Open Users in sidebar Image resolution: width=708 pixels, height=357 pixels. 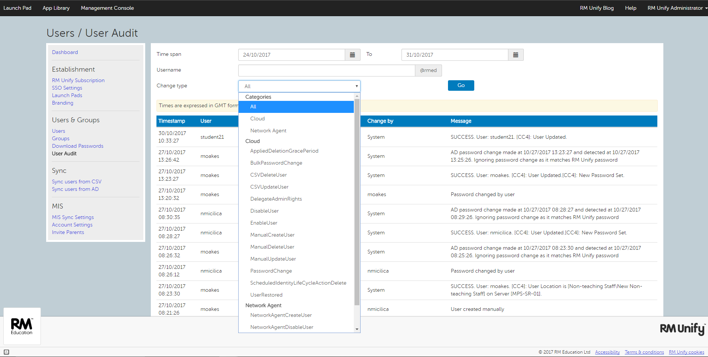(59, 131)
